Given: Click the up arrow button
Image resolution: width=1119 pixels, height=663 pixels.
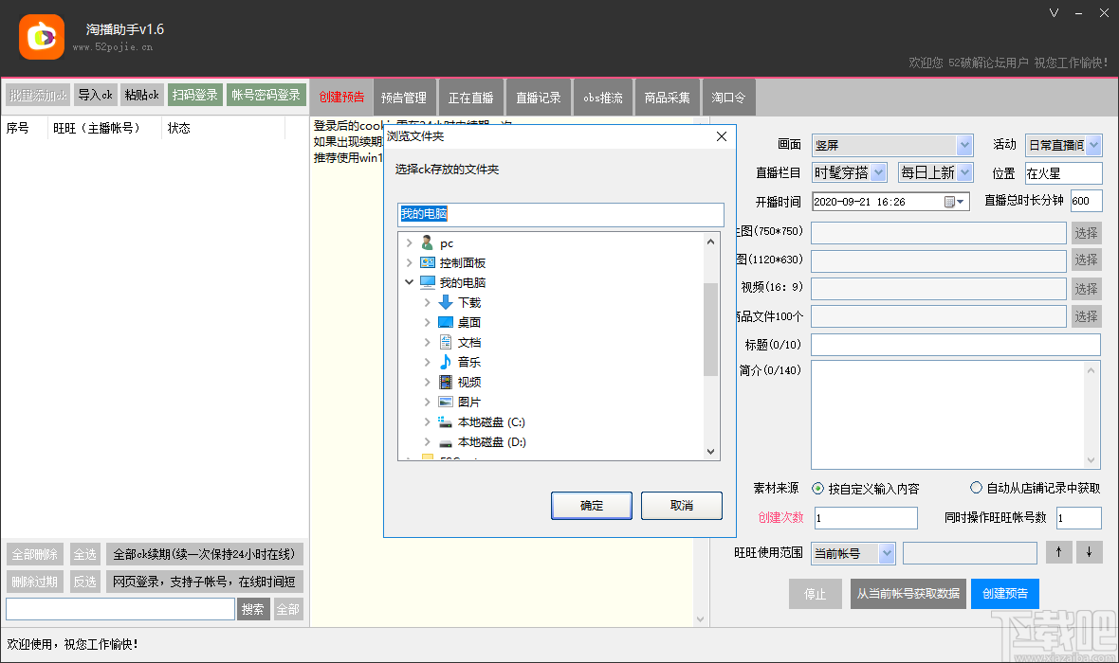Looking at the screenshot, I should tap(1059, 552).
